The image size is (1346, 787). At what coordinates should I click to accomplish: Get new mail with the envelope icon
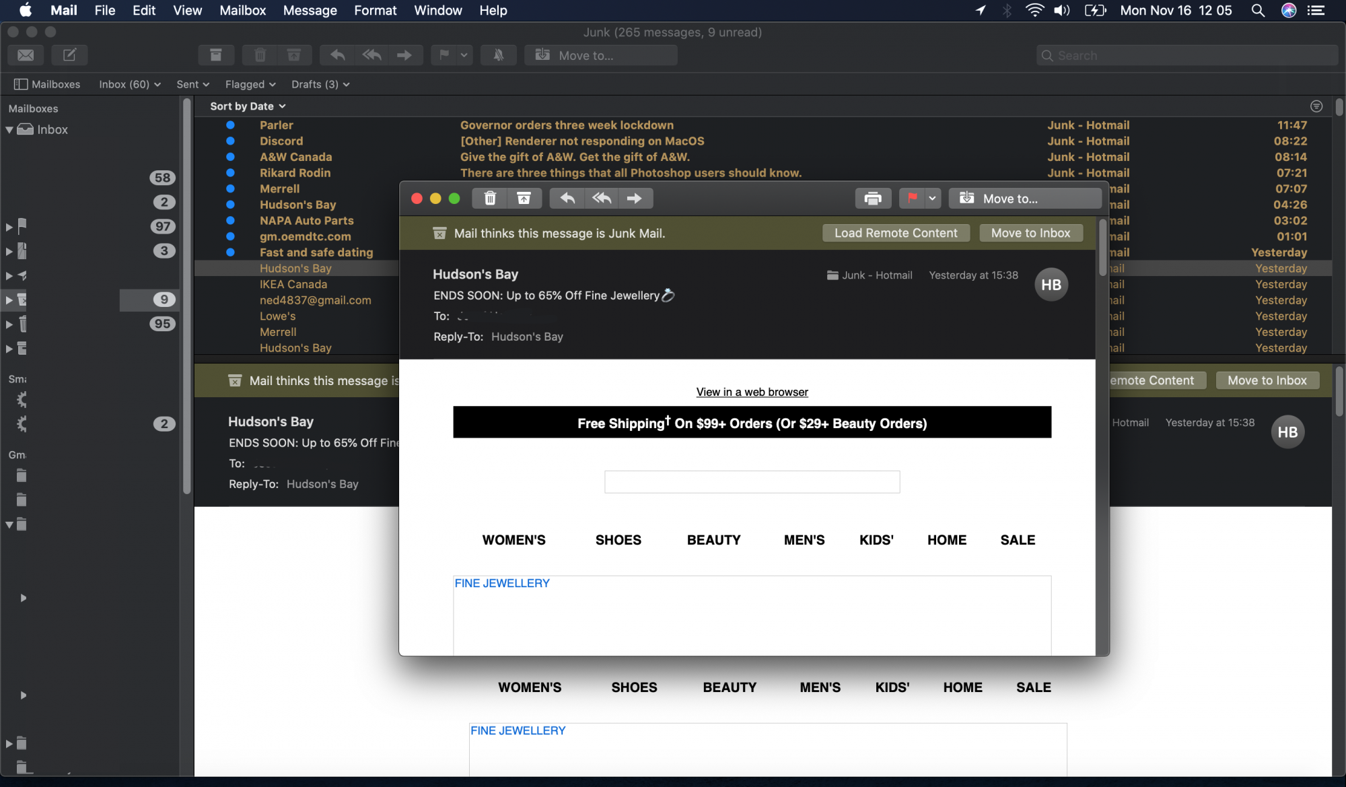[26, 55]
